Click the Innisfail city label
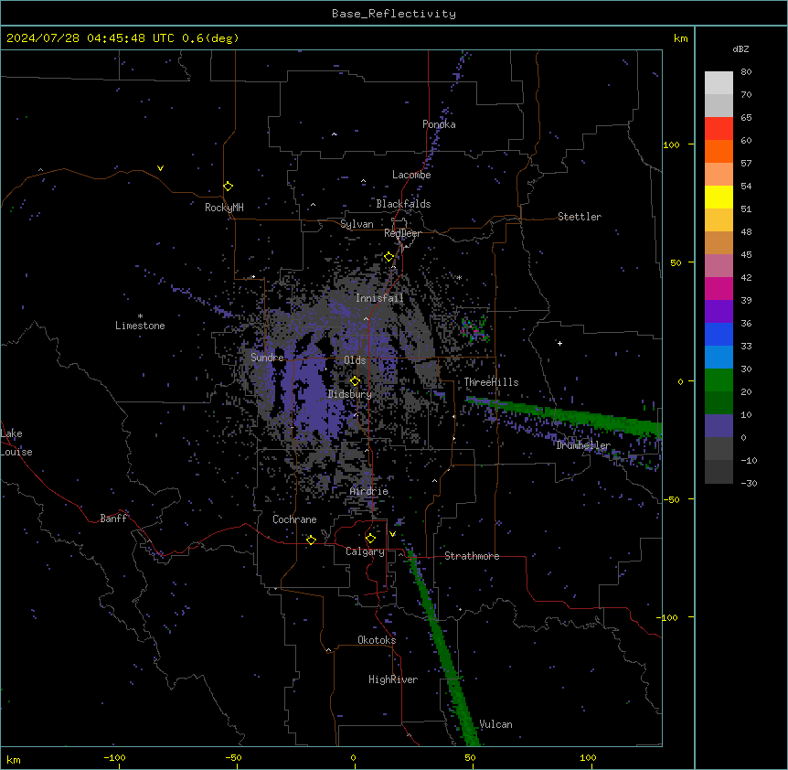Image resolution: width=788 pixels, height=770 pixels. click(x=379, y=298)
